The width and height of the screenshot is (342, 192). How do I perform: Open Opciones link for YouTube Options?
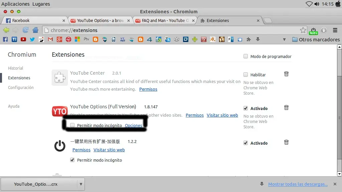pos(134,125)
